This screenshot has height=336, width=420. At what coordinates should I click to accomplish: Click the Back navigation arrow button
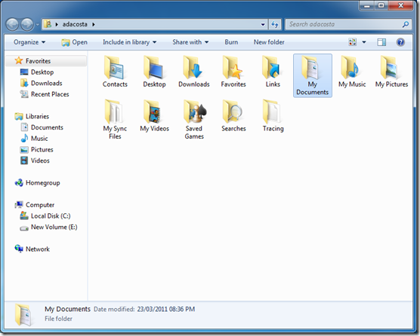[12, 25]
